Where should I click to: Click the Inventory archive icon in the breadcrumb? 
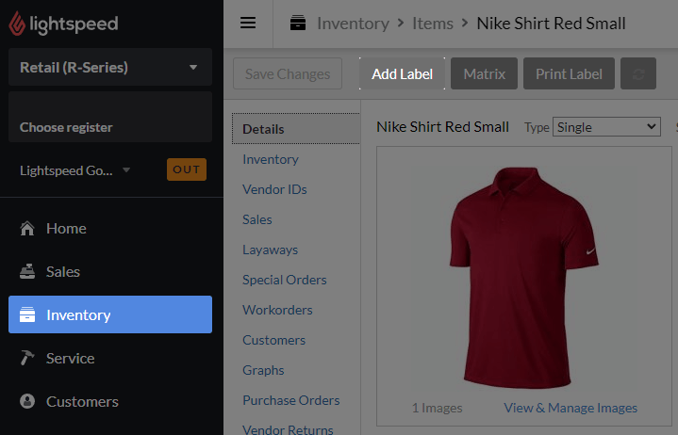[298, 23]
